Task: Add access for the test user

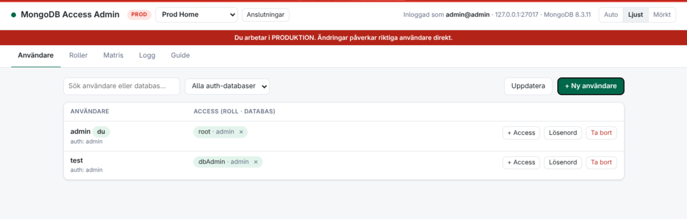Action: 521,162
